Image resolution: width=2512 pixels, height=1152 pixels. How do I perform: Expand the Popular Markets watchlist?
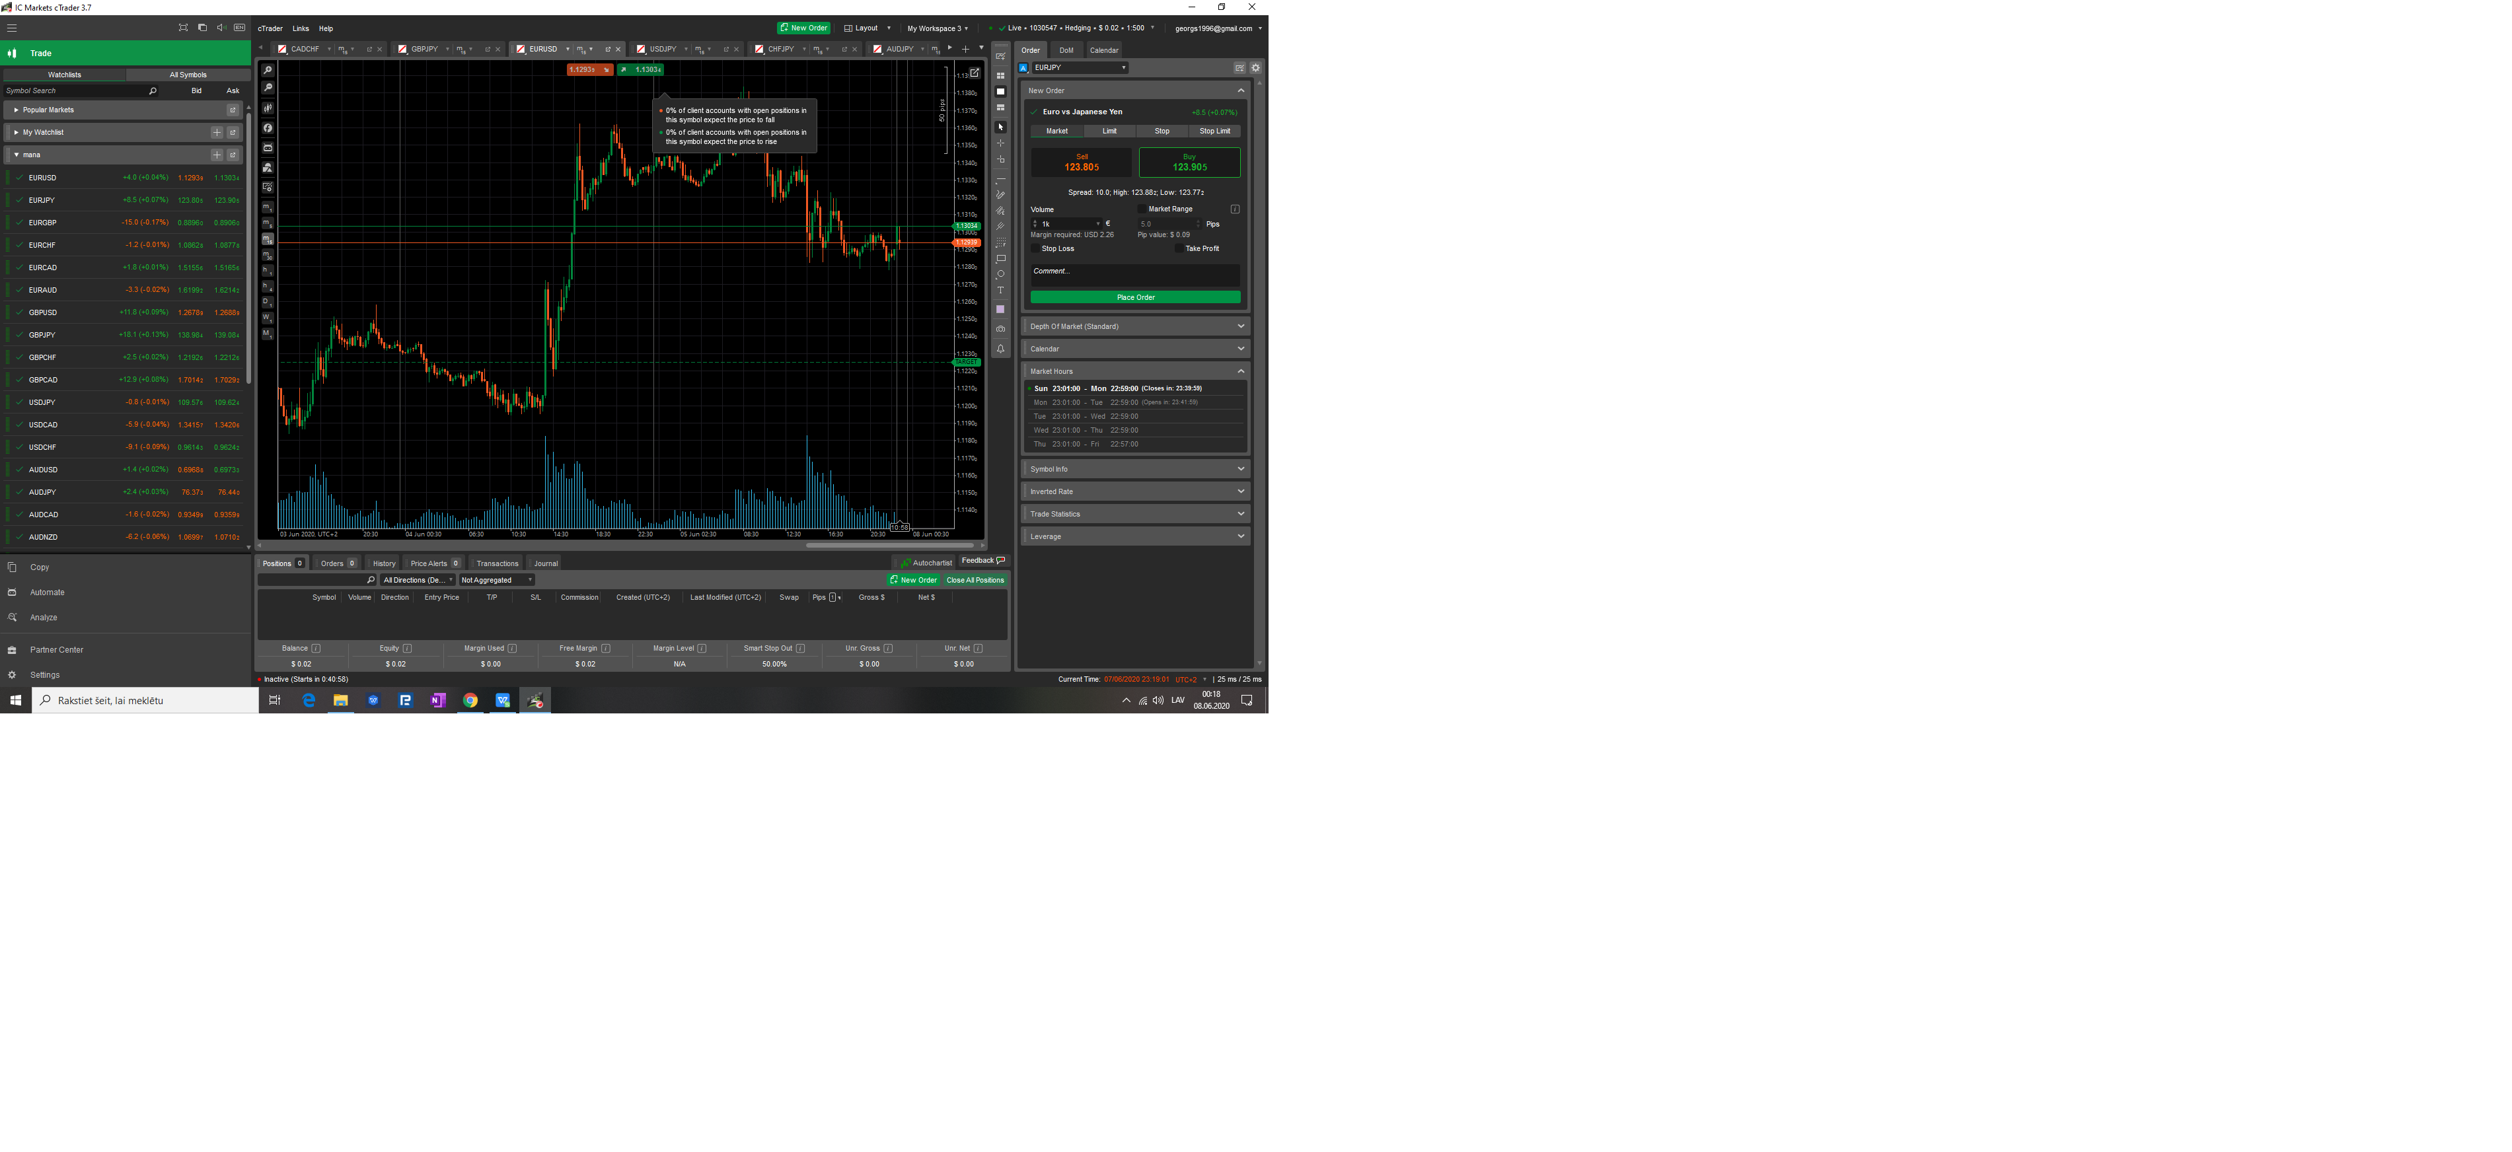(17, 110)
